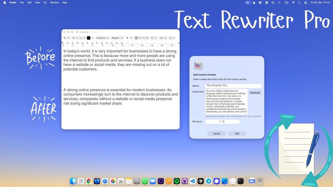Toggle right text alignment
Screen dimensions: 333x187
144,38
